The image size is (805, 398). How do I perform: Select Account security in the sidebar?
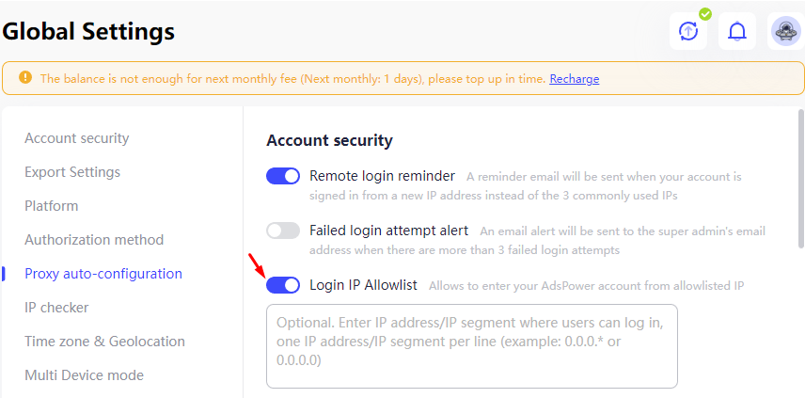coord(76,138)
